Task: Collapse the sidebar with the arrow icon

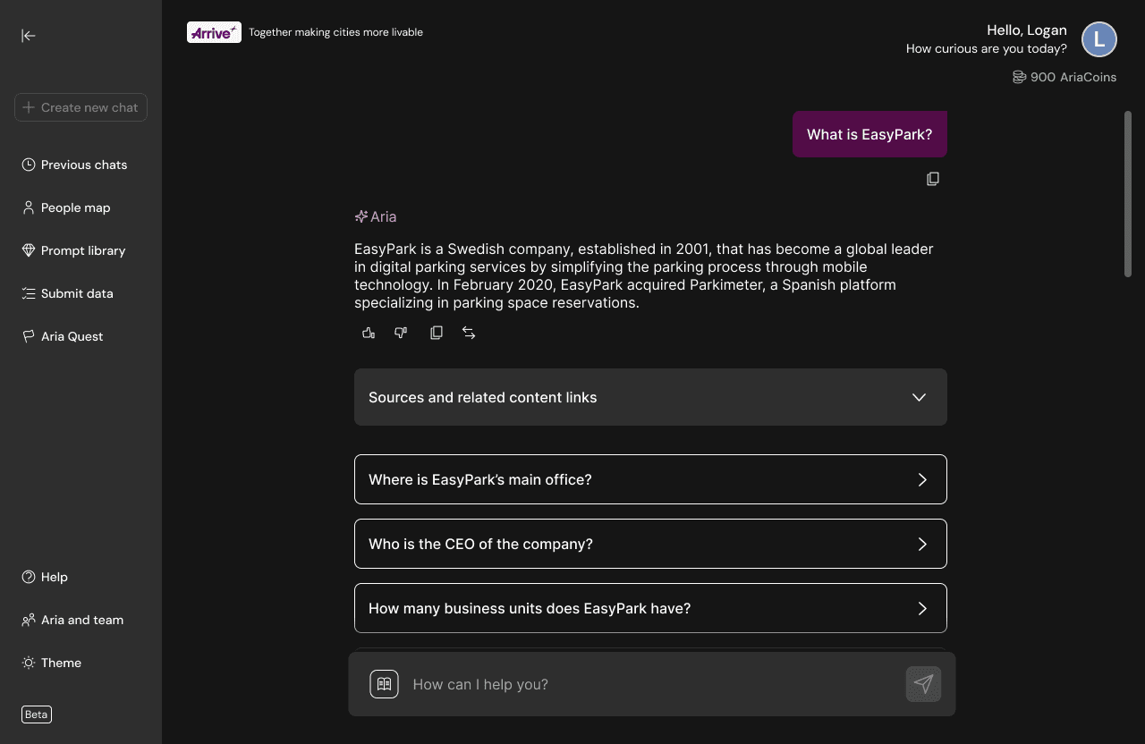Action: (29, 36)
